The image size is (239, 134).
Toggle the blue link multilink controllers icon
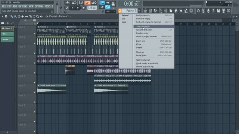click(x=108, y=7)
